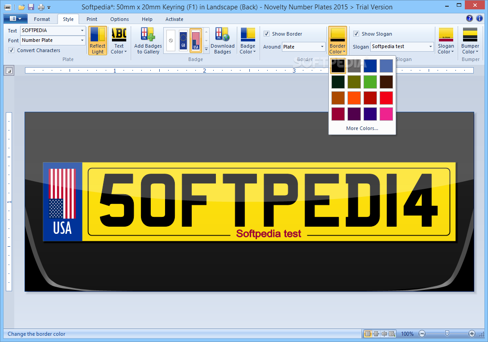Click the zoom slider handle

[x=447, y=334]
